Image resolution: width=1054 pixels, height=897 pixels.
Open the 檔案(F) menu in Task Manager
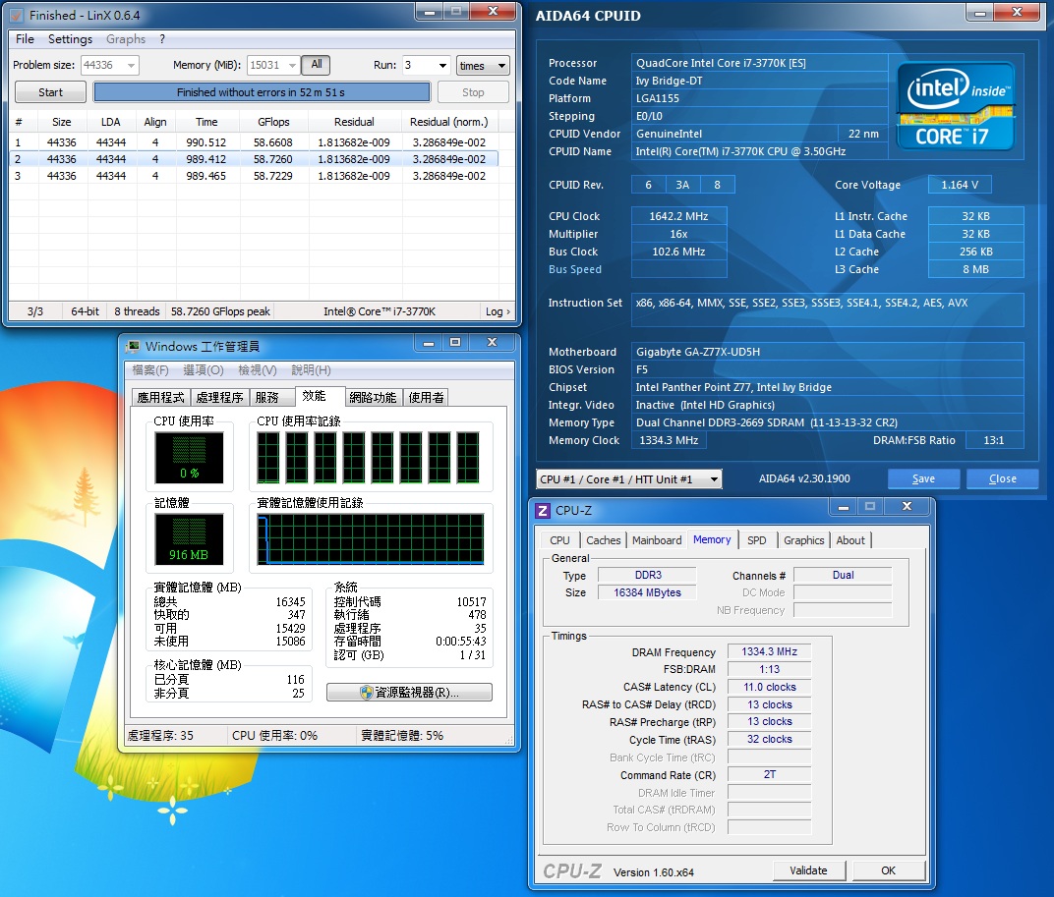[149, 370]
